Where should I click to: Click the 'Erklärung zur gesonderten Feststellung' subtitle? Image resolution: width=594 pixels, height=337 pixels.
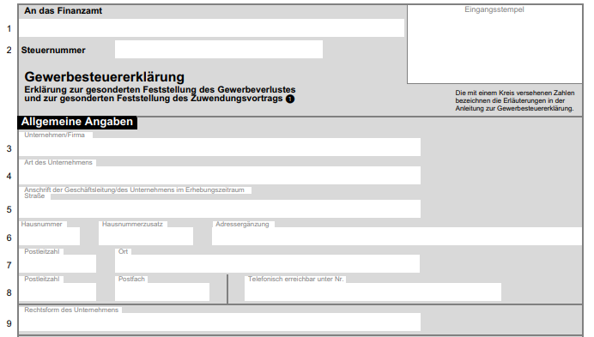click(160, 94)
